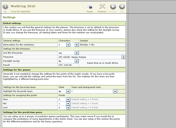Click the 'Abreviation for the weekdays' label

point(19,45)
